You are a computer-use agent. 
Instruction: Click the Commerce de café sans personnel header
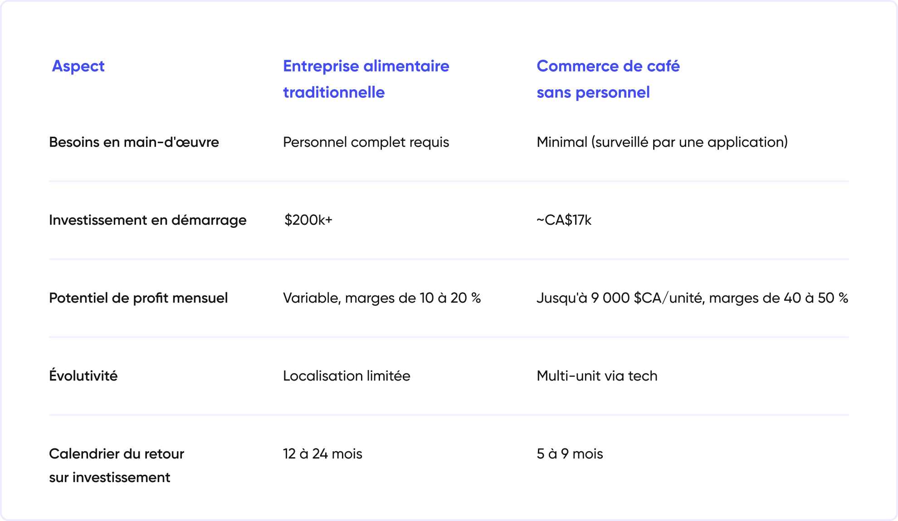[x=608, y=79]
